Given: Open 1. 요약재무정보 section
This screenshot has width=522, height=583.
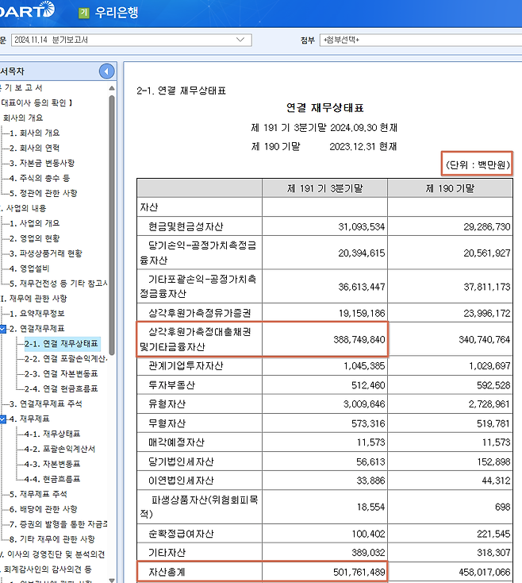Looking at the screenshot, I should [x=40, y=314].
